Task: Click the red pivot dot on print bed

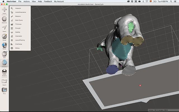Action: 140,85
